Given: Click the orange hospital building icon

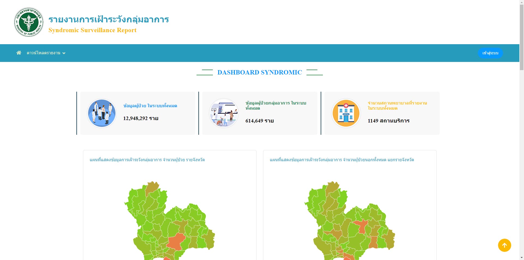Looking at the screenshot, I should pos(346,113).
